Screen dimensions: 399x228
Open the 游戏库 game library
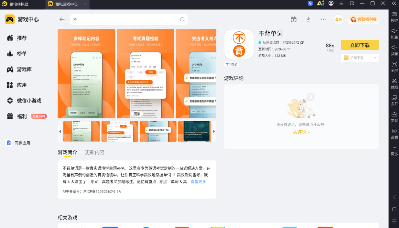19,69
